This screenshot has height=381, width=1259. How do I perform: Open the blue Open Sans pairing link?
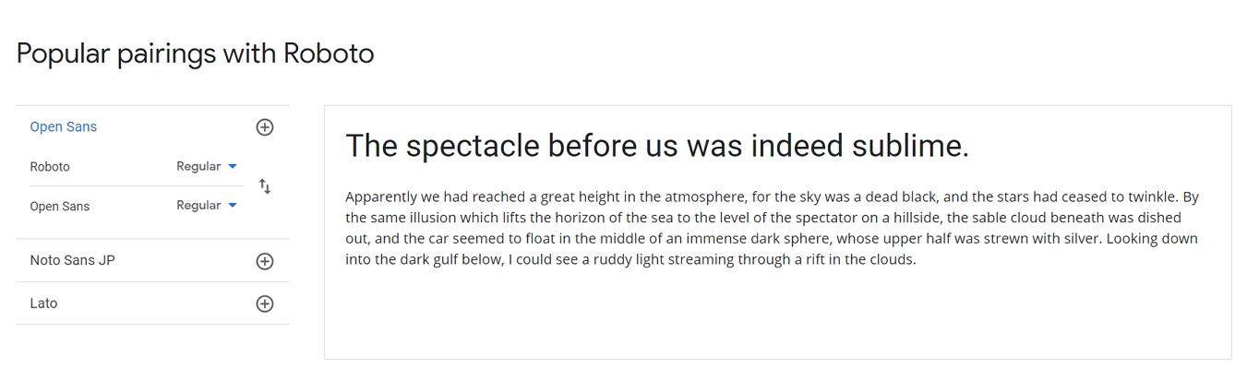point(64,127)
